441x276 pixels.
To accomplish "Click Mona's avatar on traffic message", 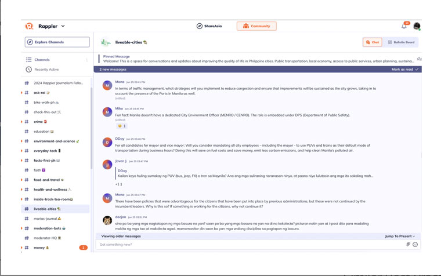I will (107, 85).
